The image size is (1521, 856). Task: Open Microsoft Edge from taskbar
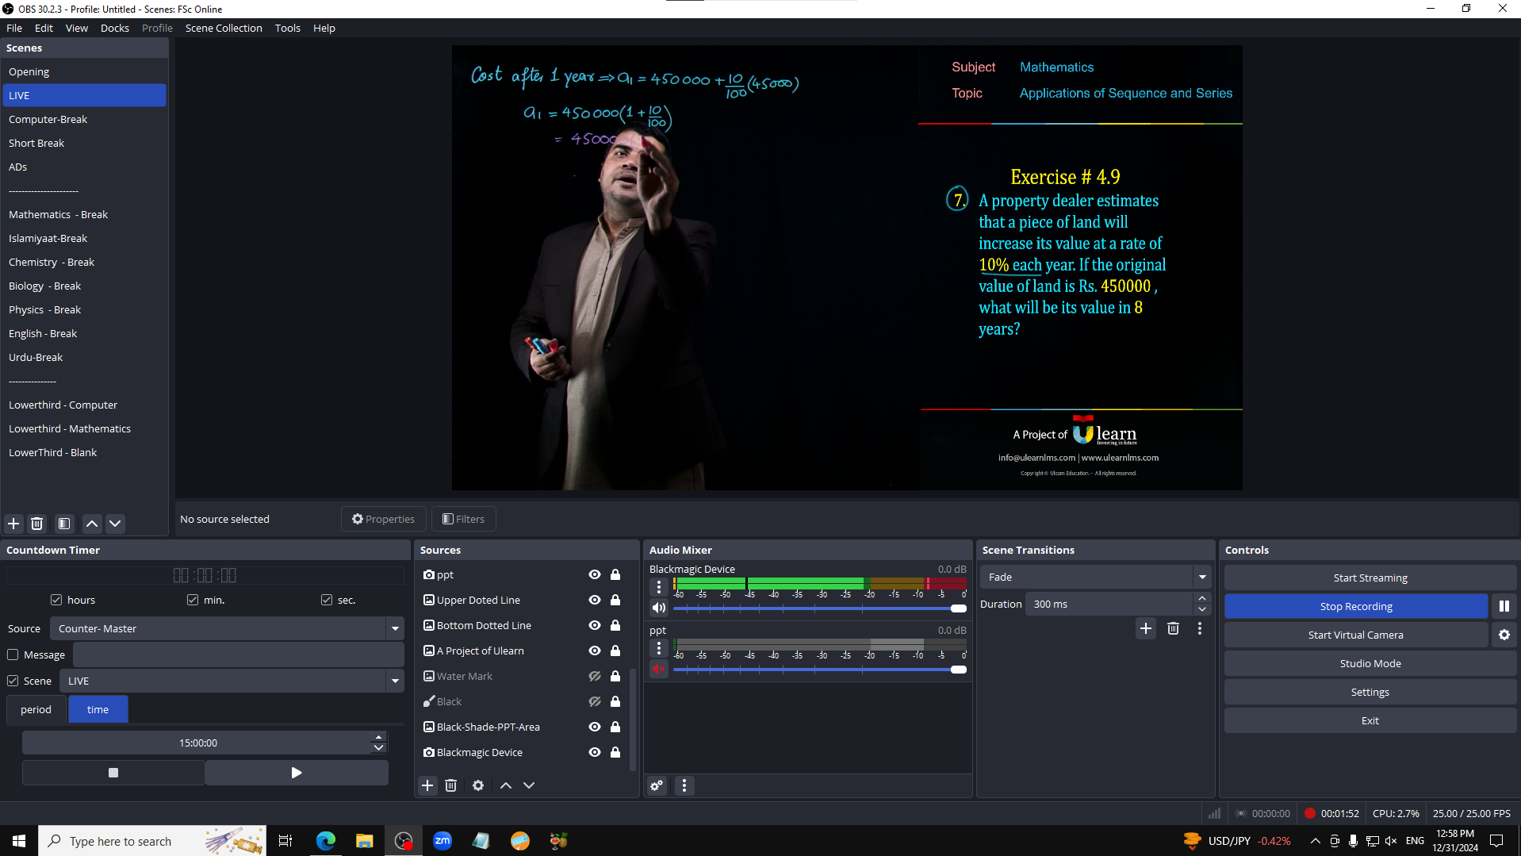point(326,841)
